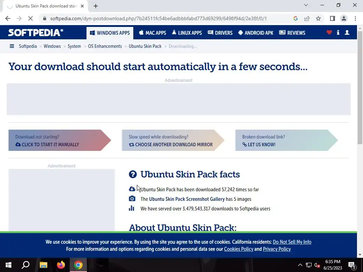Expand the hamburger menu in breadcrumb
Screen dimensions: 363x272
pos(12,46)
